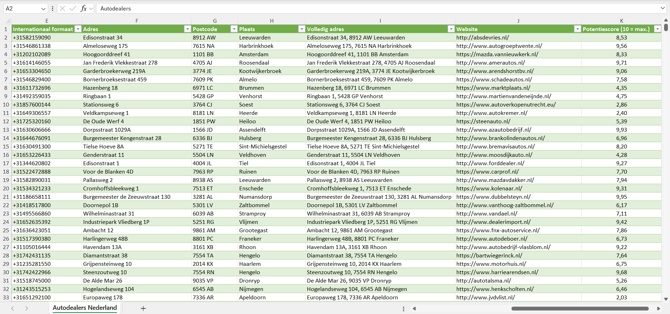Open the Plaats column filter dropdown

302,29
